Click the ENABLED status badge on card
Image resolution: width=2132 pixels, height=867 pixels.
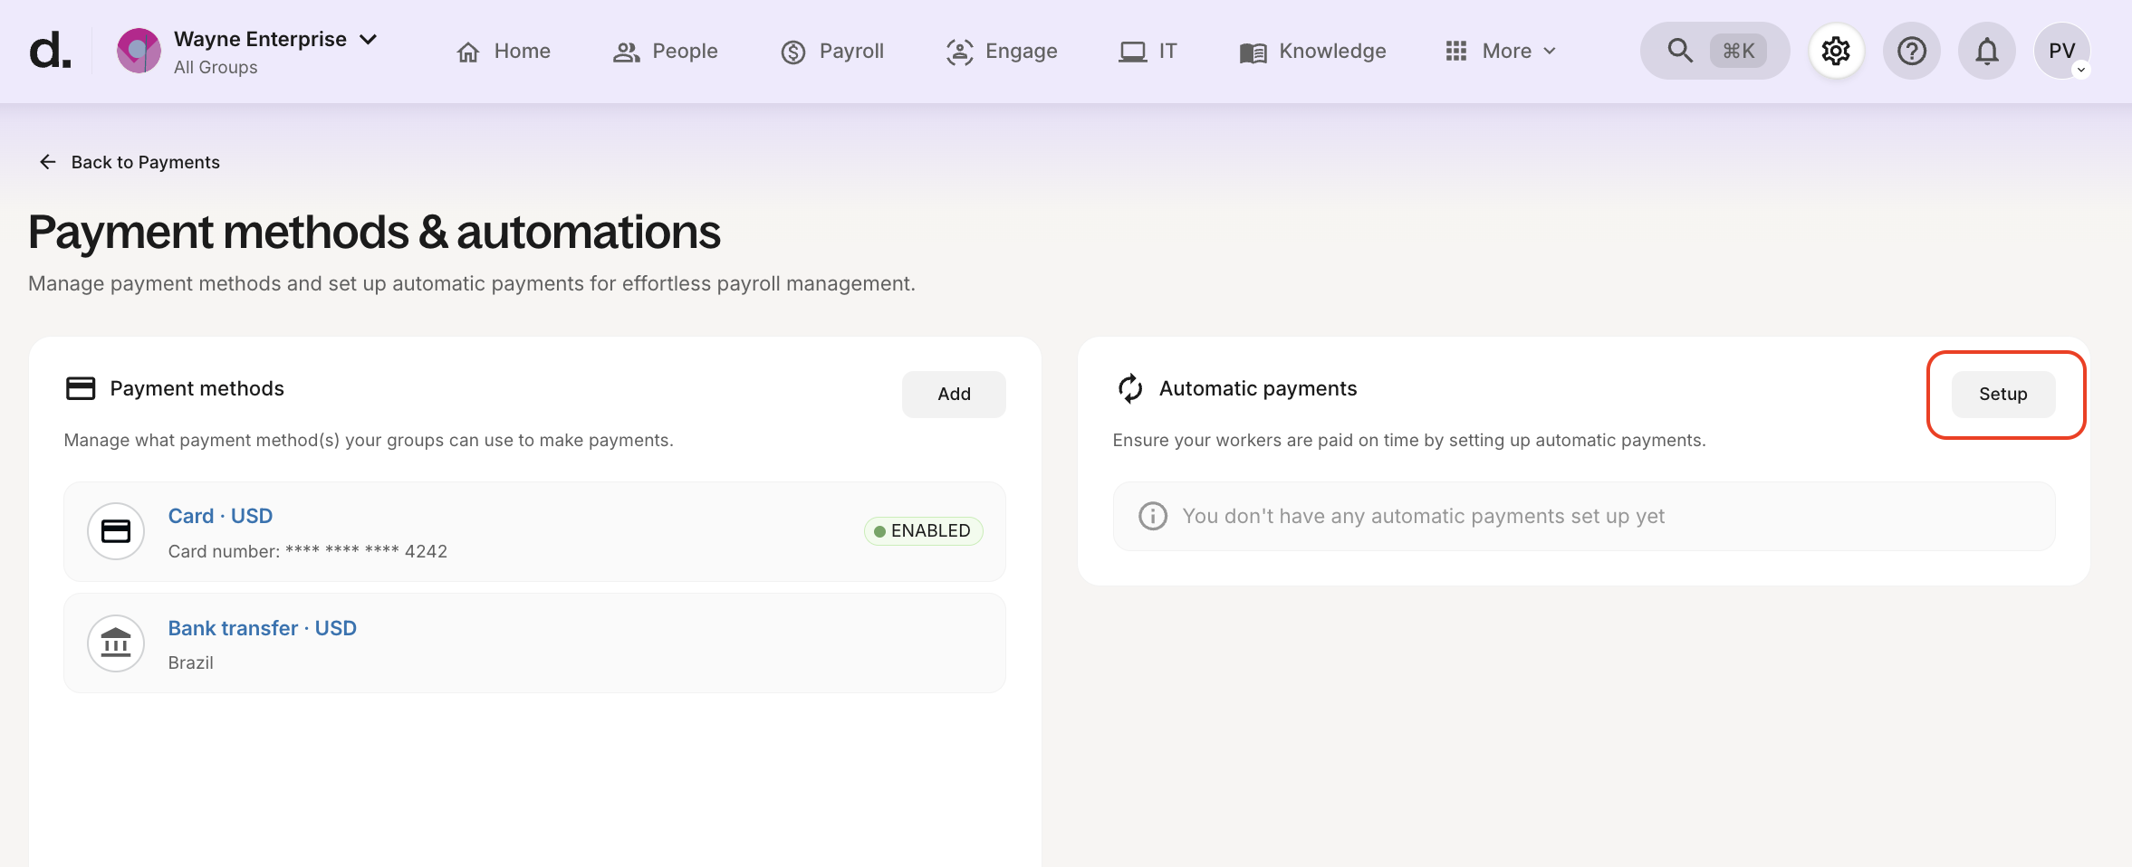click(x=923, y=531)
